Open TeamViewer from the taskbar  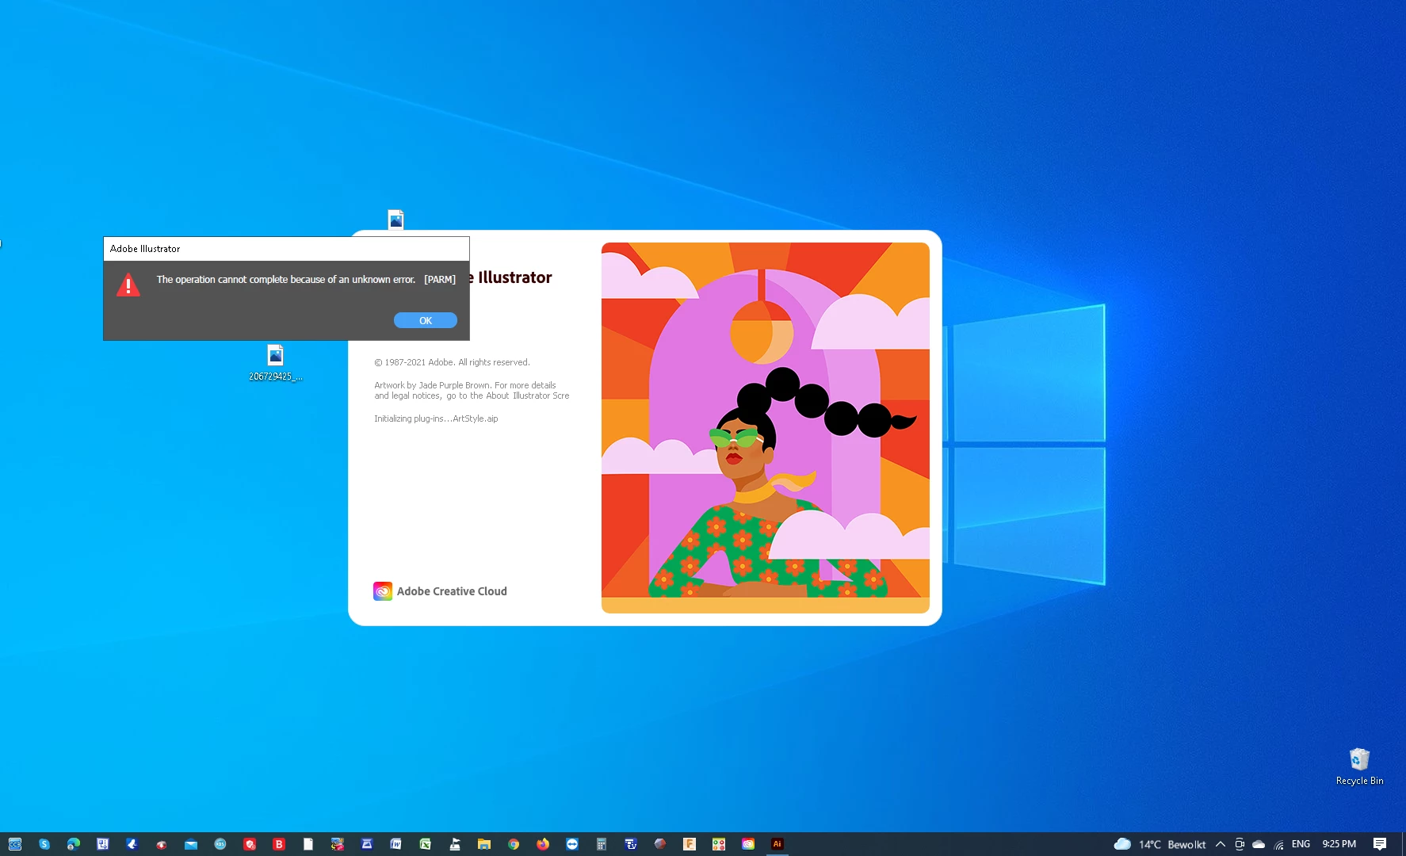click(572, 844)
